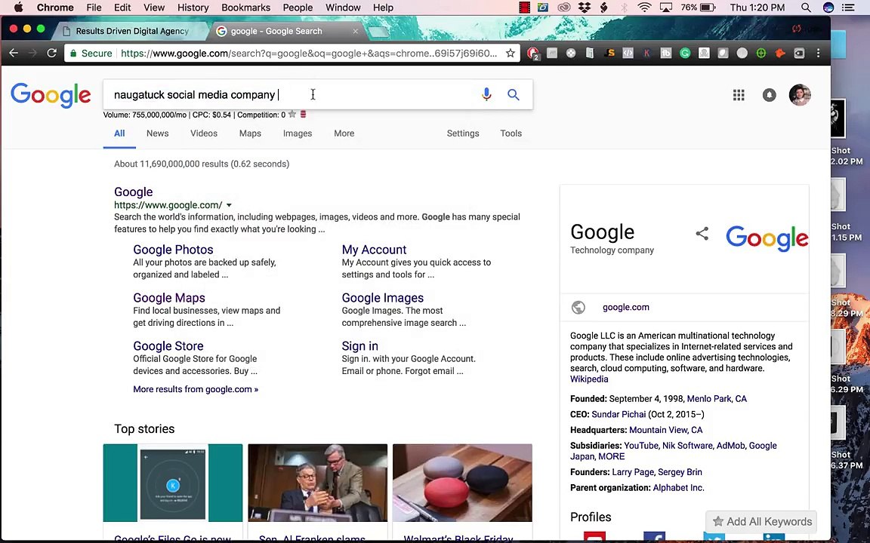Click the code brackets extension icon
Viewport: 870px width, 543px height.
[x=628, y=54]
